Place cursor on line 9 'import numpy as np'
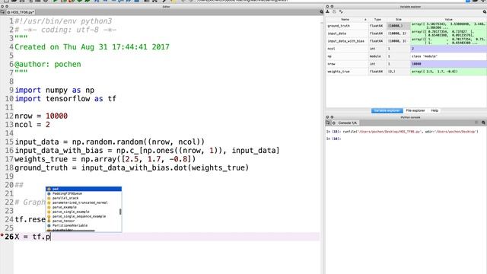This screenshot has height=274, width=487. [x=55, y=90]
